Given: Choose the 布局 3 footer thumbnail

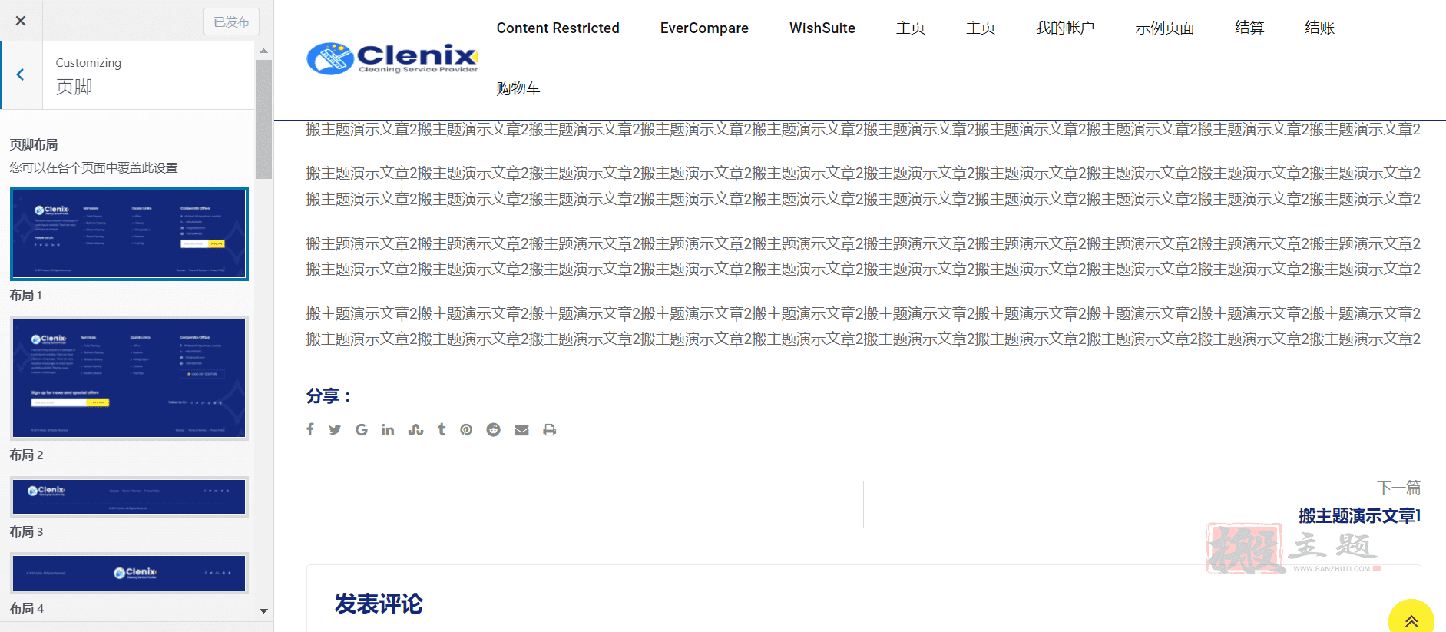Looking at the screenshot, I should pyautogui.click(x=129, y=496).
